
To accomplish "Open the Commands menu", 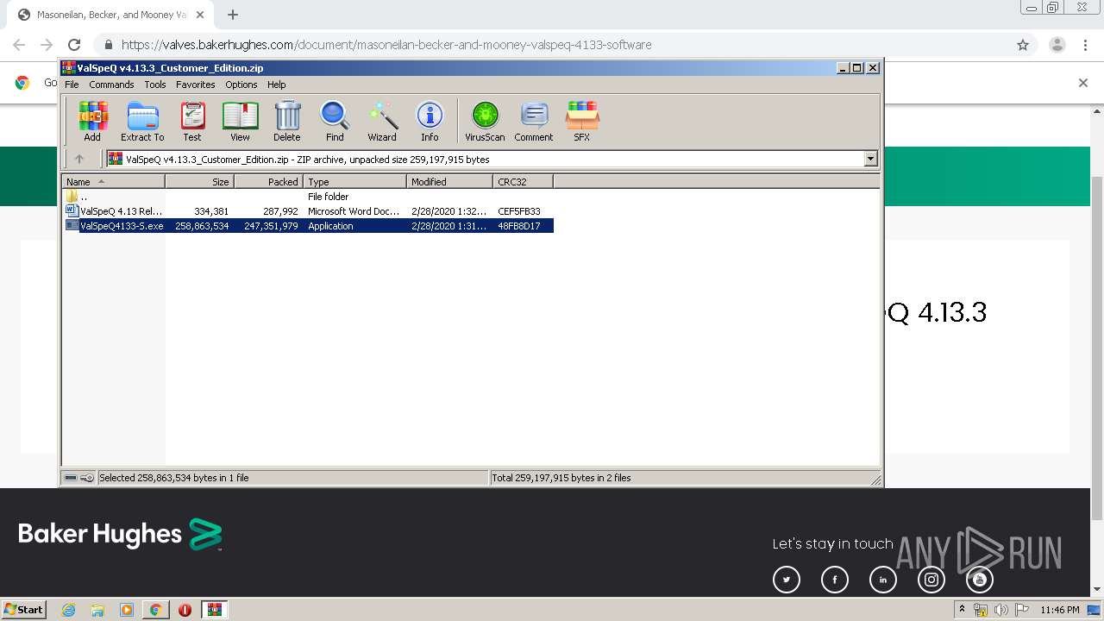I will pos(111,85).
